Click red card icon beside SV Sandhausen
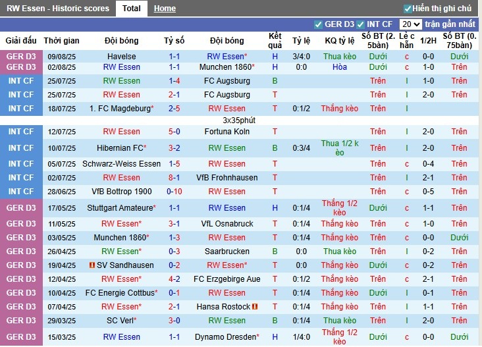Image resolution: width=482 pixels, height=347 pixels. click(x=92, y=265)
